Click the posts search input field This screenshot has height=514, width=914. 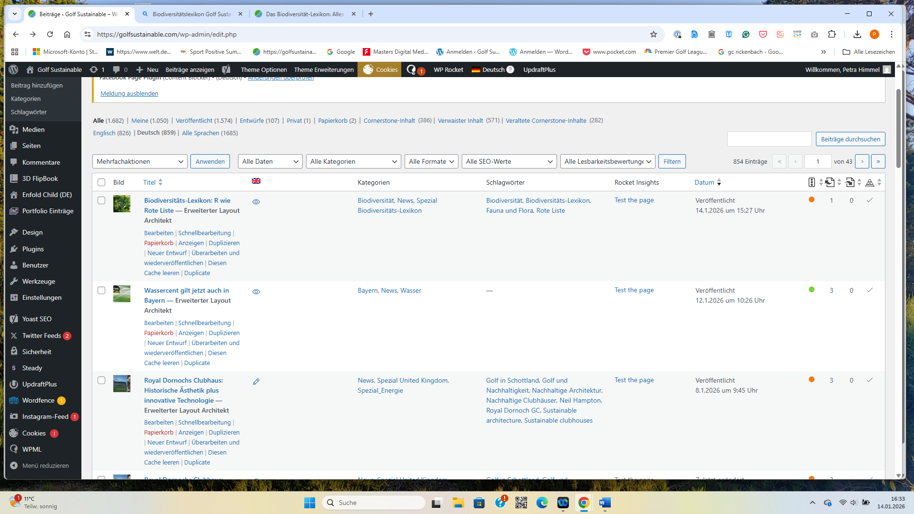click(769, 139)
